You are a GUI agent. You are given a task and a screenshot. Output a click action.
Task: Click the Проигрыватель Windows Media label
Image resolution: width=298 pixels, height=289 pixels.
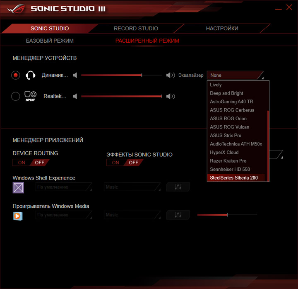pos(51,206)
